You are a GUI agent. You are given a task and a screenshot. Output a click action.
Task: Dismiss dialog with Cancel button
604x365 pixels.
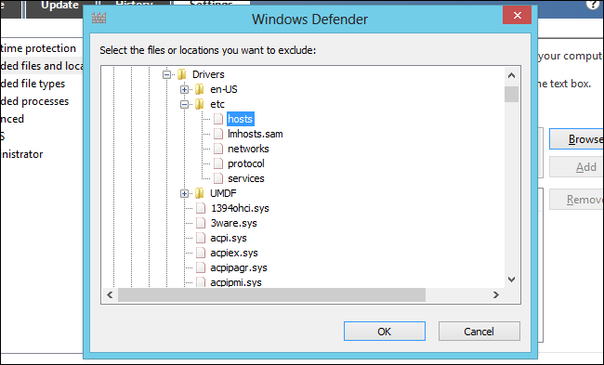[479, 332]
